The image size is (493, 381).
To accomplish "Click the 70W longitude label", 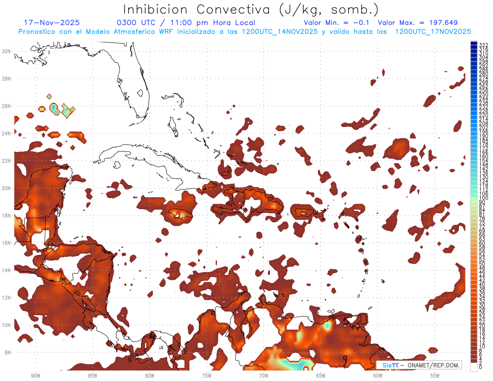I will pyautogui.click(x=264, y=376).
